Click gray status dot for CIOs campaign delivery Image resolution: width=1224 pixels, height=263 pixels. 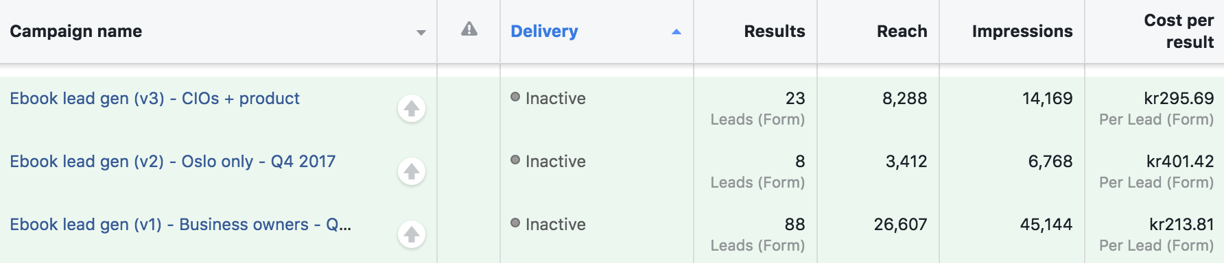point(515,97)
